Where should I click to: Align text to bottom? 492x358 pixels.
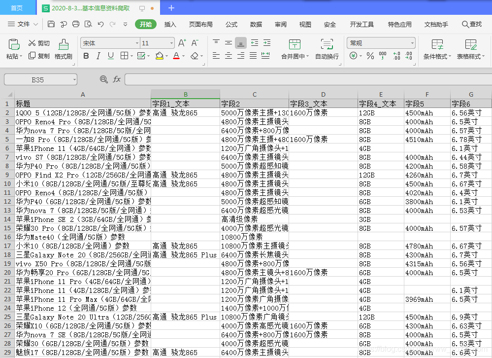click(x=241, y=43)
